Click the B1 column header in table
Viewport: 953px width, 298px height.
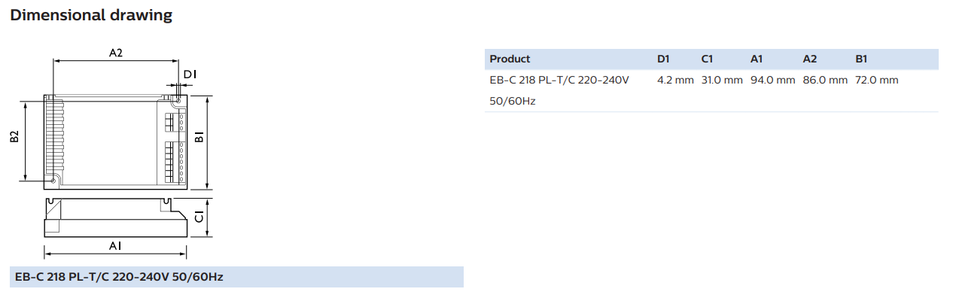862,59
